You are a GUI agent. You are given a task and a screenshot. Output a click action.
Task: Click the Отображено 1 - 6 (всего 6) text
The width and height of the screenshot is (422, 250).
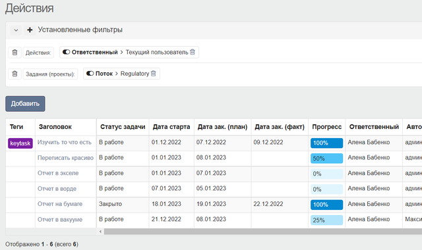coord(42,244)
